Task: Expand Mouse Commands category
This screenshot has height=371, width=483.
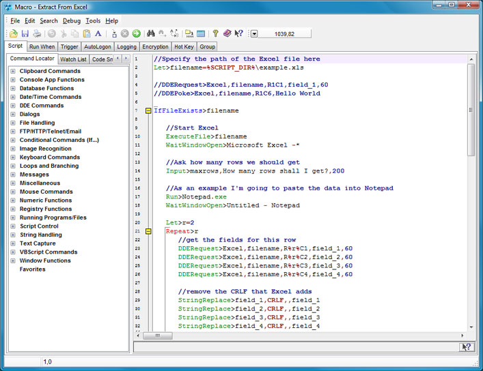Action: click(x=13, y=192)
